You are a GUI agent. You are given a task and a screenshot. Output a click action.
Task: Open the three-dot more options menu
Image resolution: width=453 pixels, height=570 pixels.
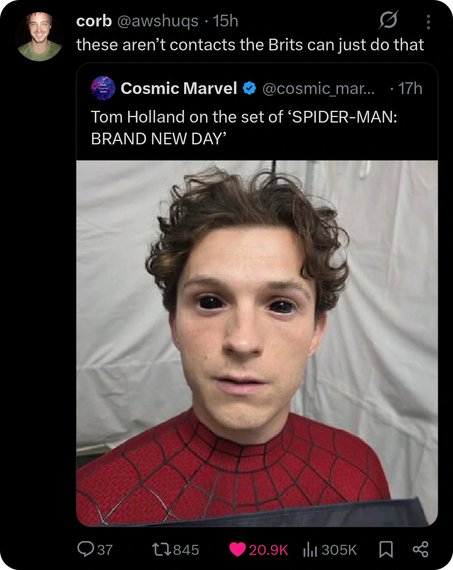[428, 22]
